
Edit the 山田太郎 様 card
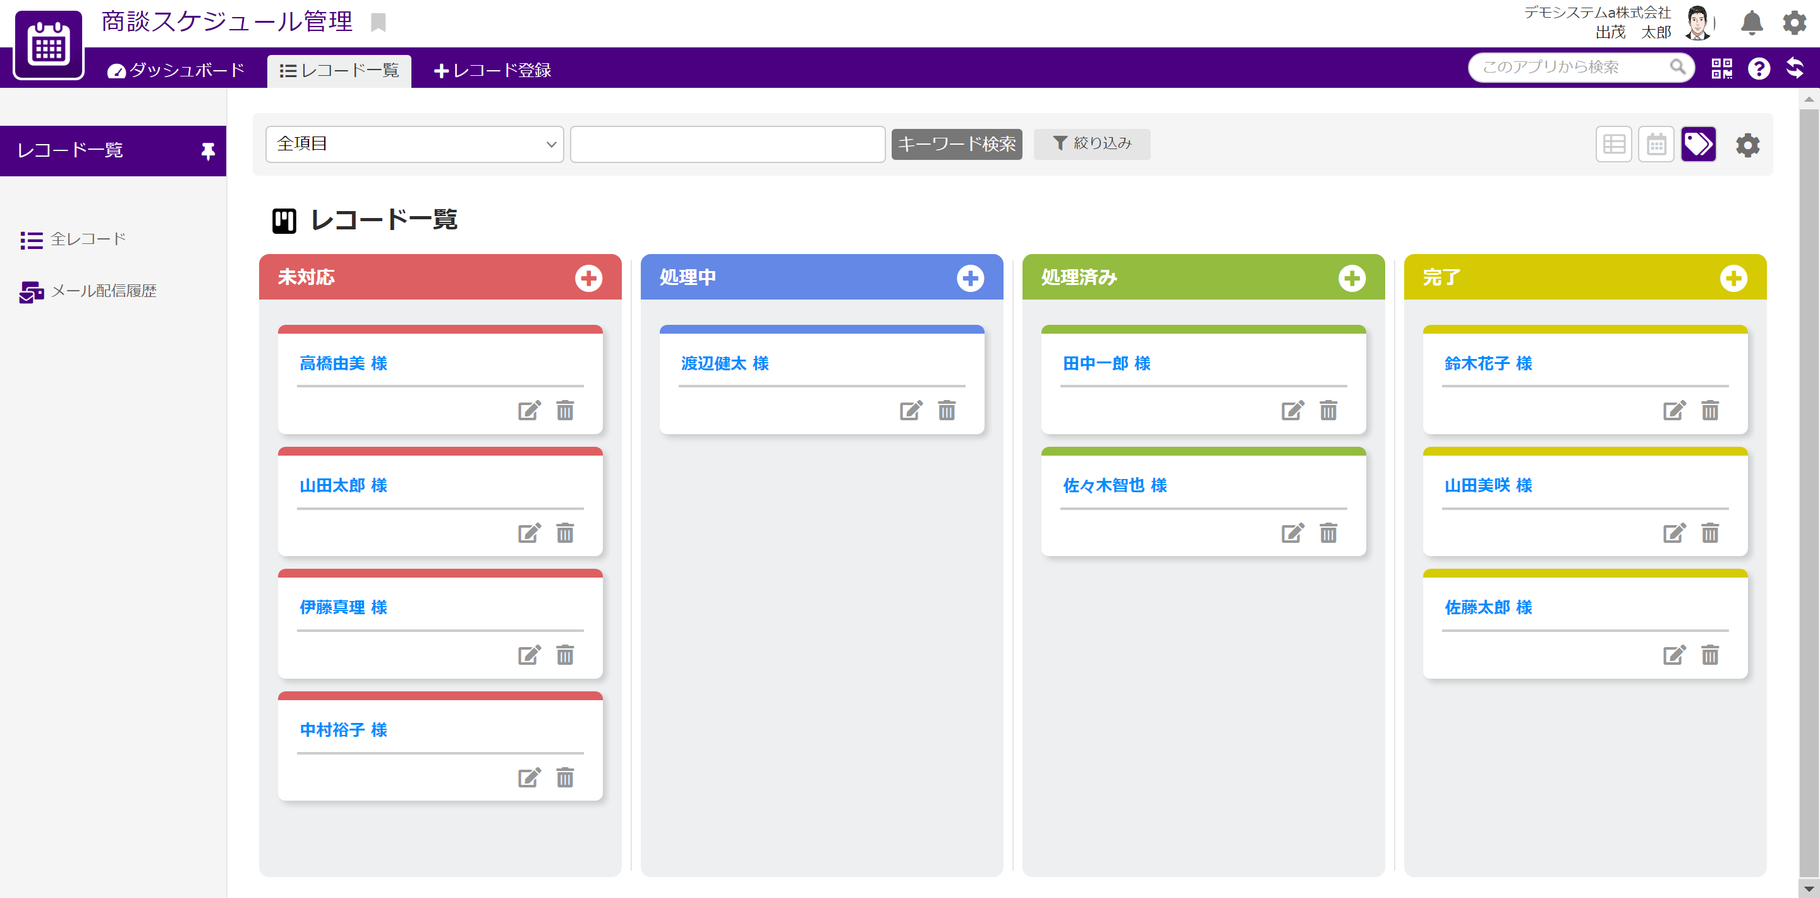[x=529, y=532]
